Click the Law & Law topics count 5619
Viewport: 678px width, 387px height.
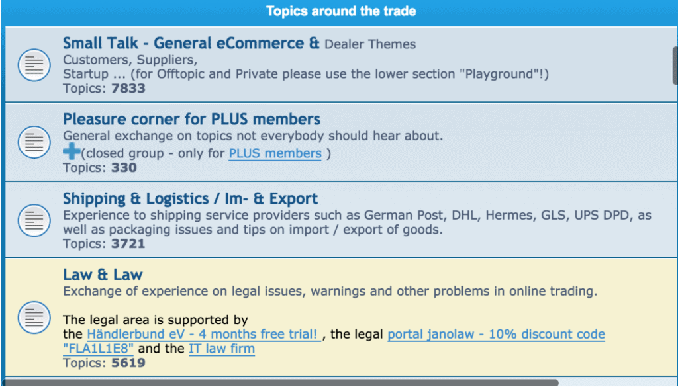pyautogui.click(x=127, y=363)
